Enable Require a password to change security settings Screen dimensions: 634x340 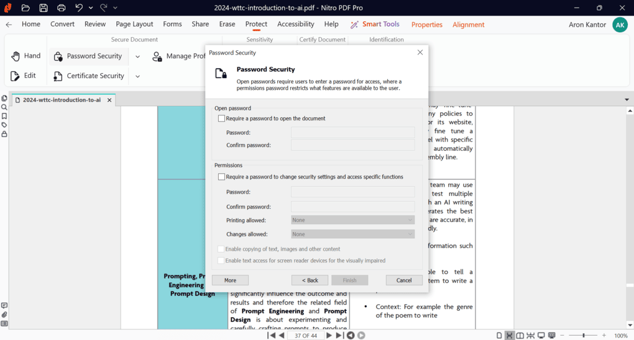click(x=221, y=177)
